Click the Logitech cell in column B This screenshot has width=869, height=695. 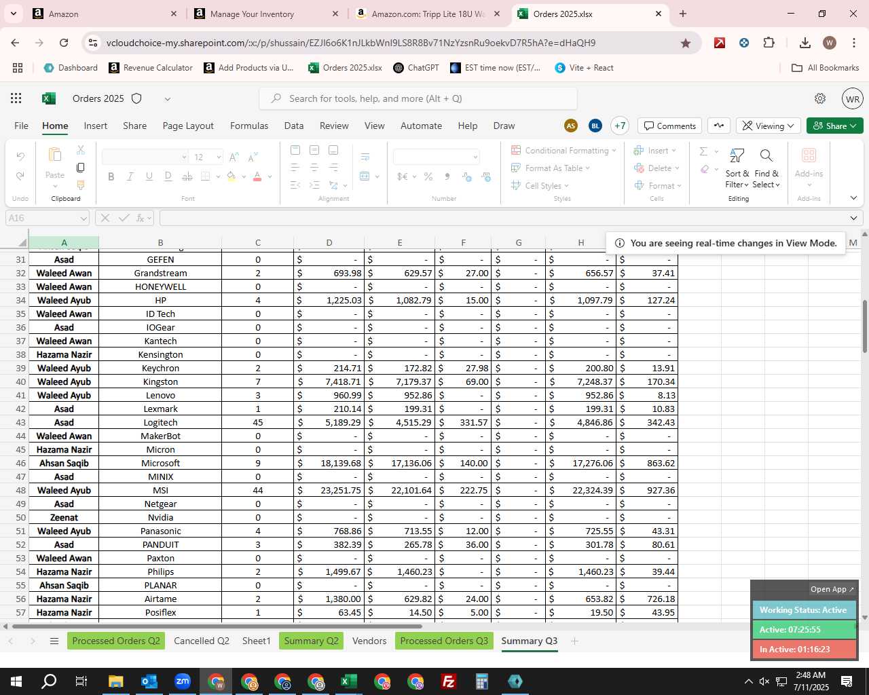(160, 422)
